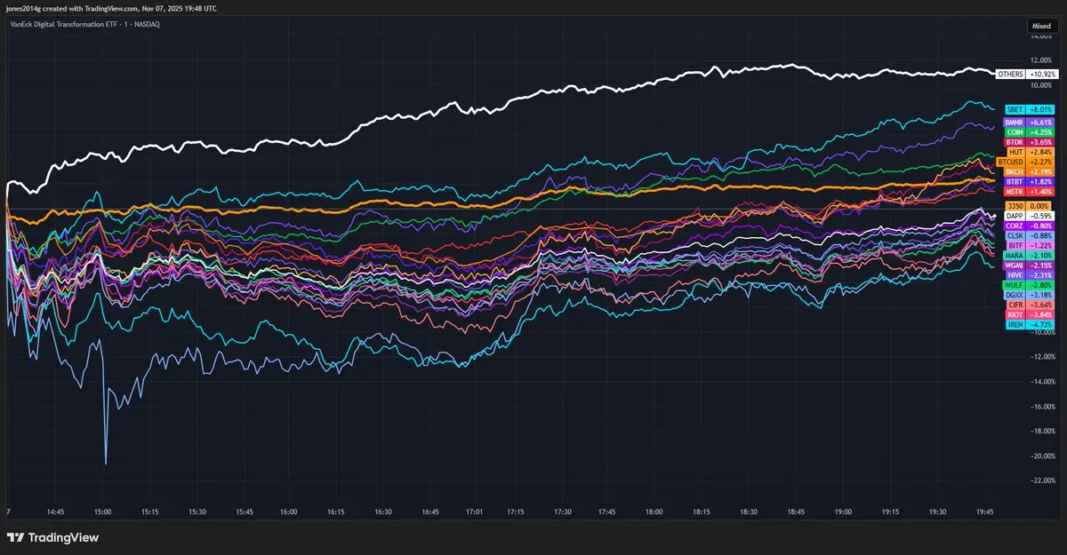Click the -16.00% price axis label

coord(1042,406)
